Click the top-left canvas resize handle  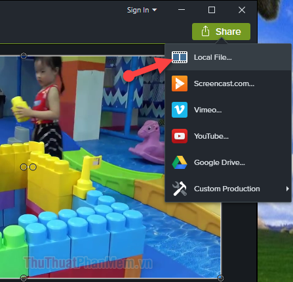(24, 56)
